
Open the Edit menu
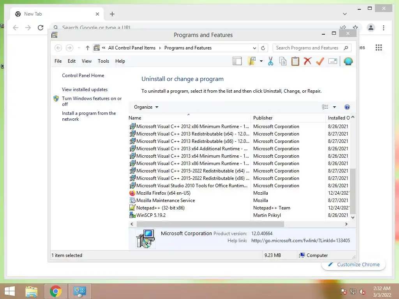72,61
